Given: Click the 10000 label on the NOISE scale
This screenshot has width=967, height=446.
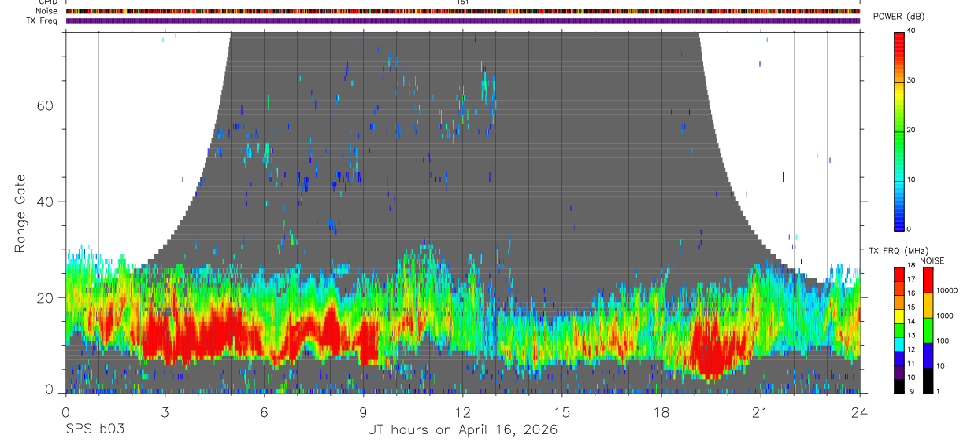Looking at the screenshot, I should point(947,291).
